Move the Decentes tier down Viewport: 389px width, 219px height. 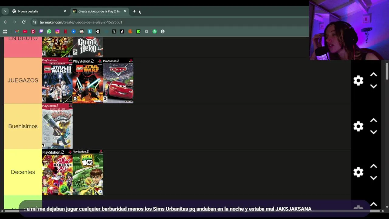point(374,178)
